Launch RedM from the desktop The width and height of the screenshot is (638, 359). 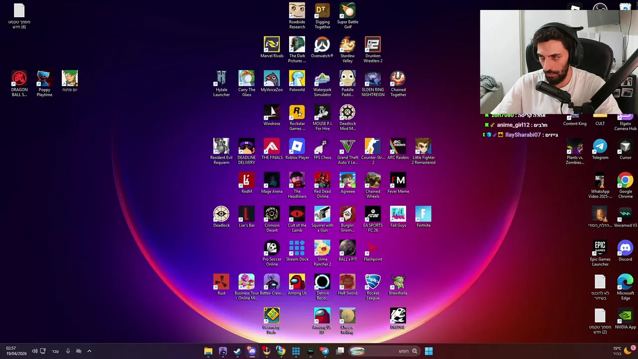pyautogui.click(x=247, y=183)
